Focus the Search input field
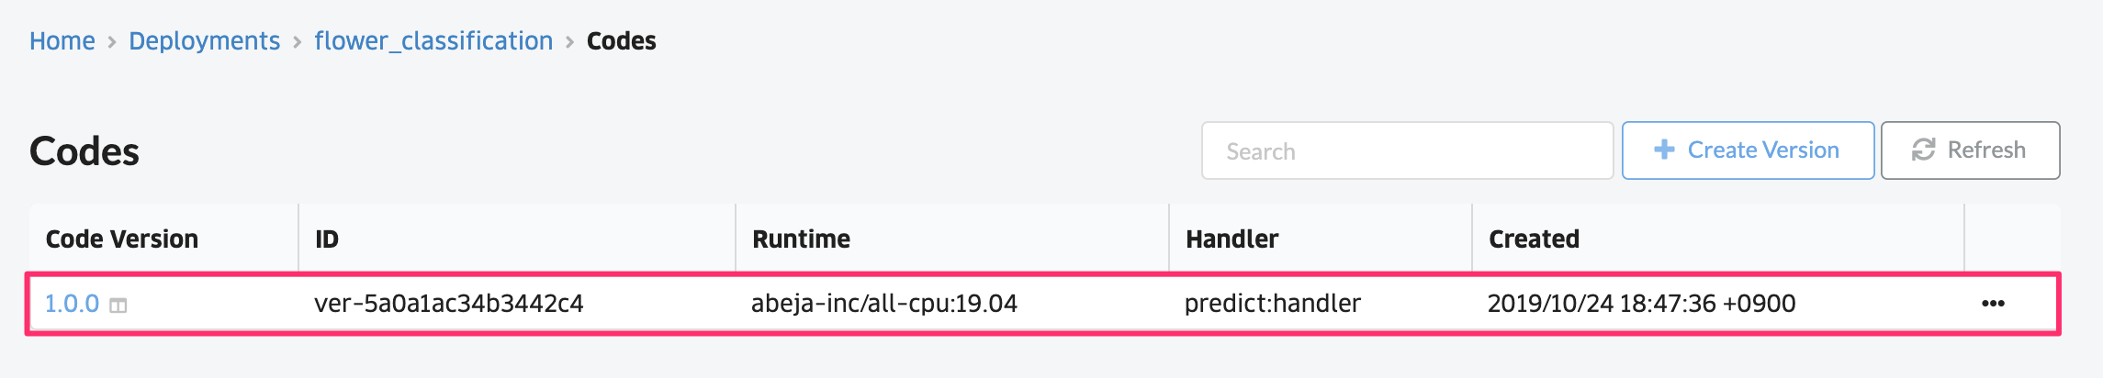This screenshot has height=378, width=2103. click(1407, 150)
